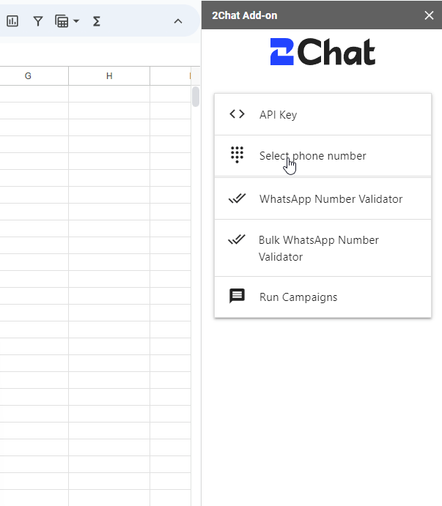Open Run Campaigns
Screen dimensions: 442x506
click(323, 297)
